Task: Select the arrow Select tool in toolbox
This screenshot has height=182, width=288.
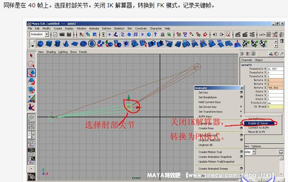Action: (31, 56)
